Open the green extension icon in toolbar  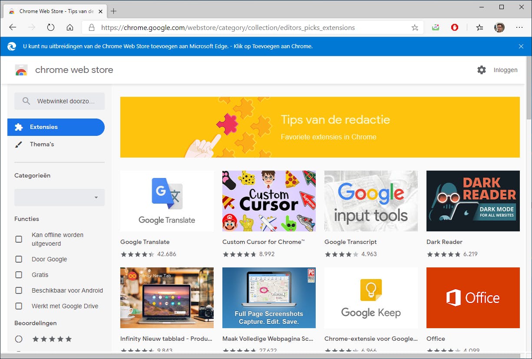coord(436,27)
